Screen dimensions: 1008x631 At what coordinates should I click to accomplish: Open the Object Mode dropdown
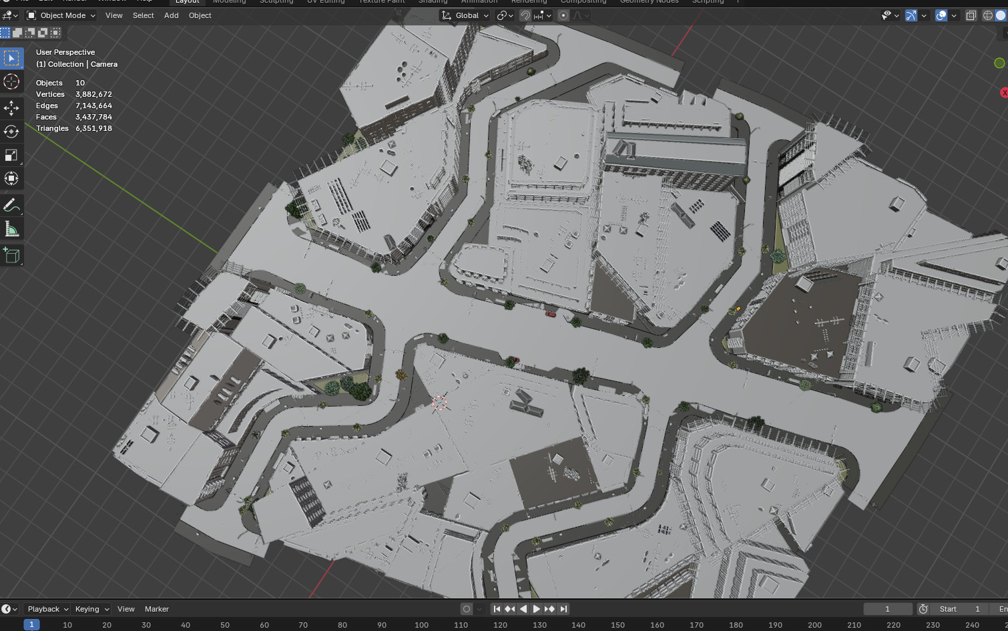61,15
